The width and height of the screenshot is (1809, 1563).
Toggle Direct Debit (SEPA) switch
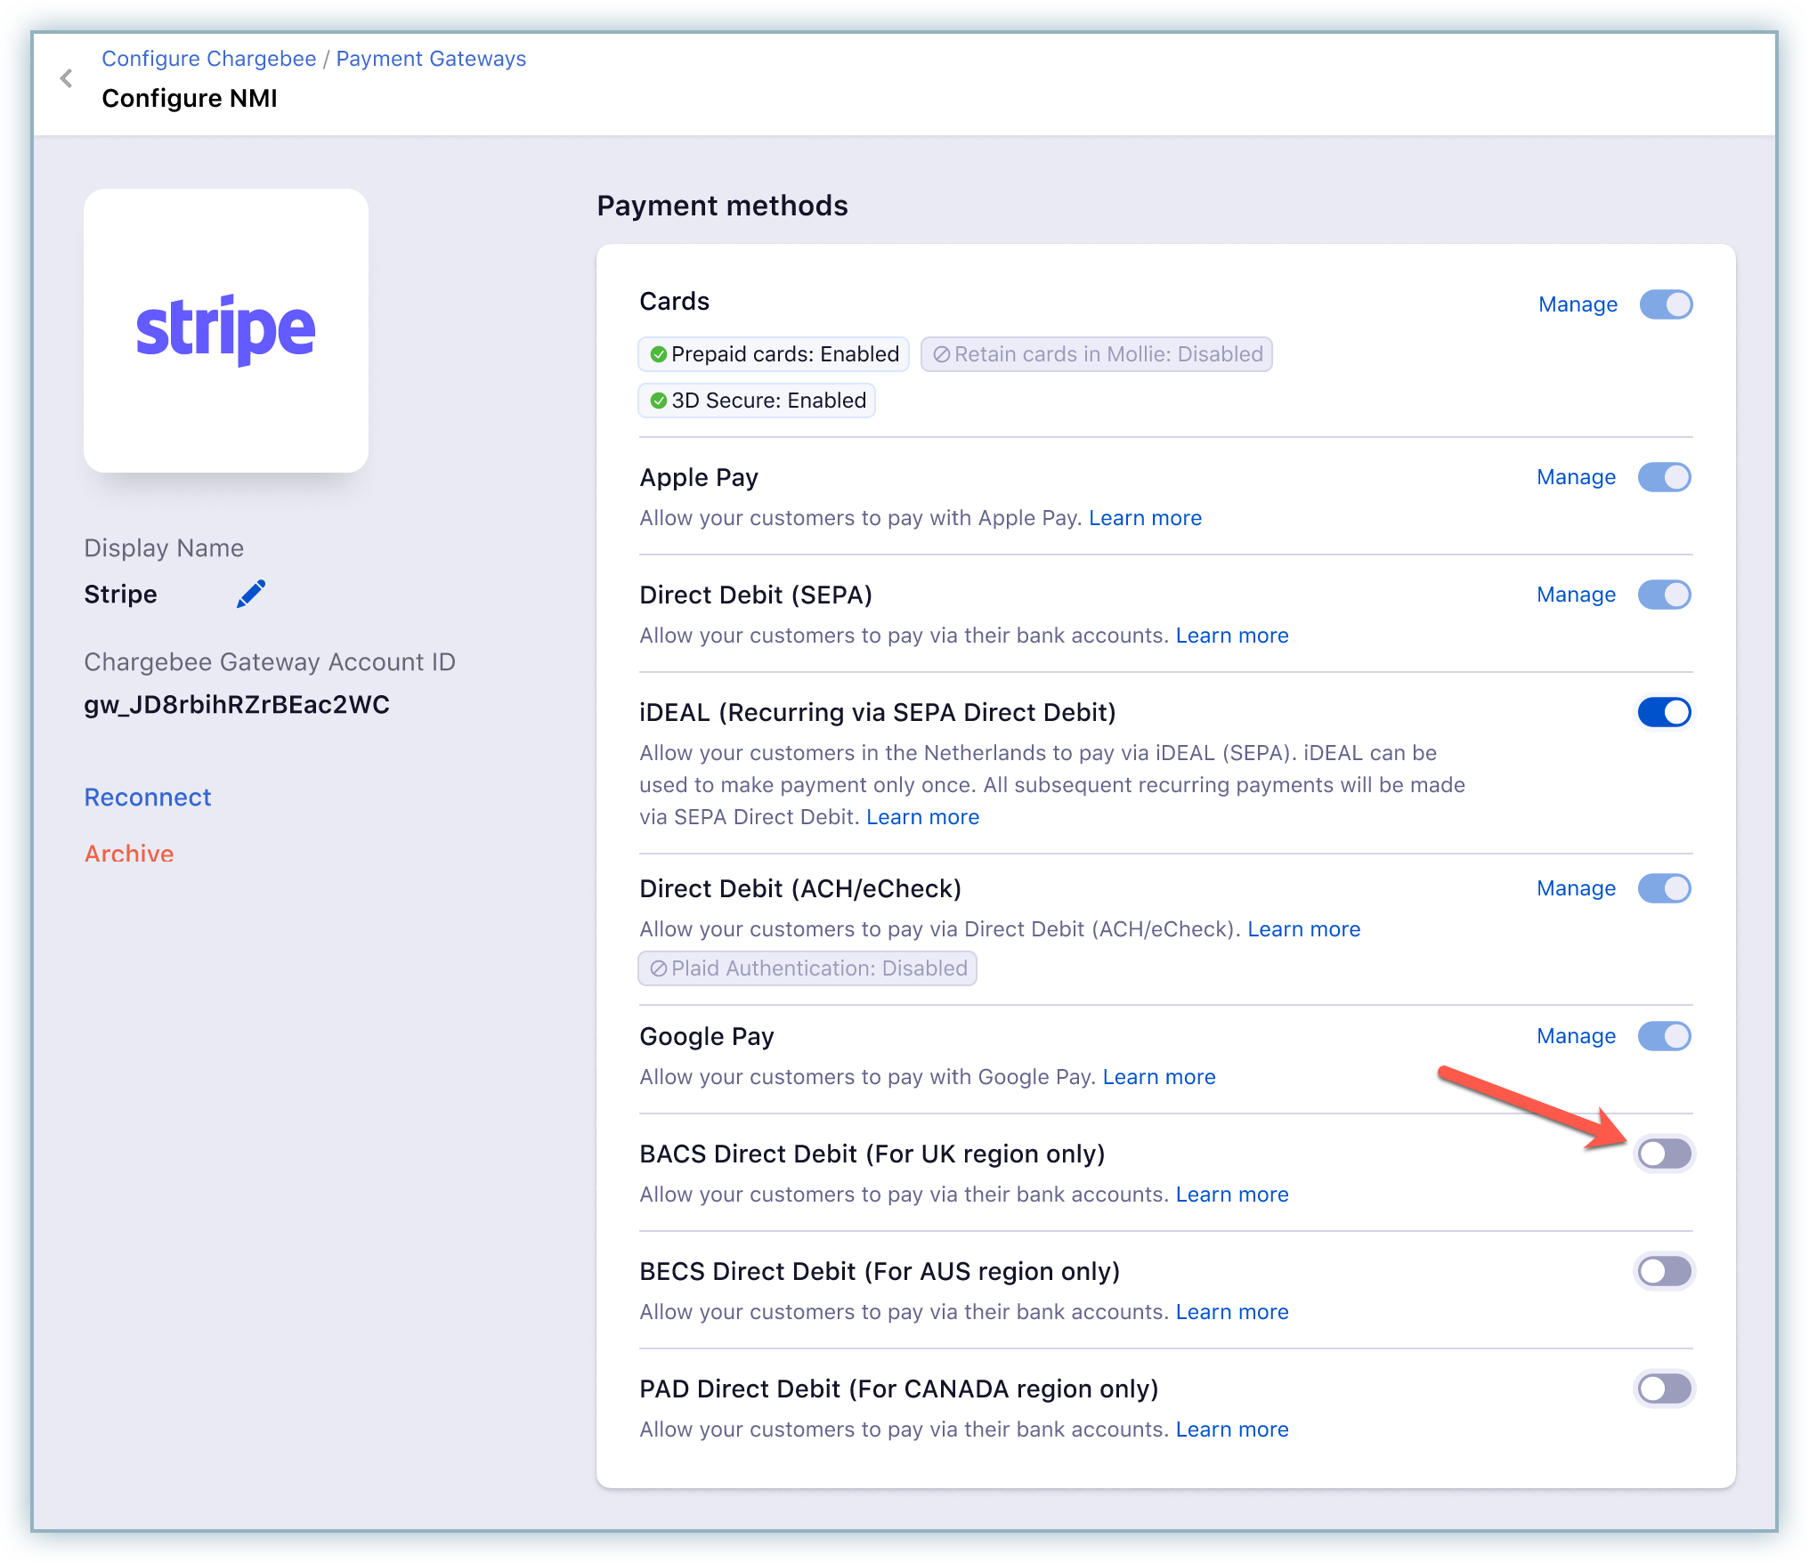[1664, 595]
